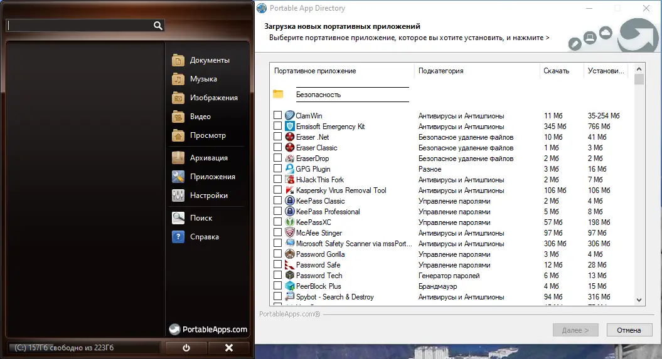Click the Поиск magnifier icon
This screenshot has height=359, width=662.
point(178,218)
